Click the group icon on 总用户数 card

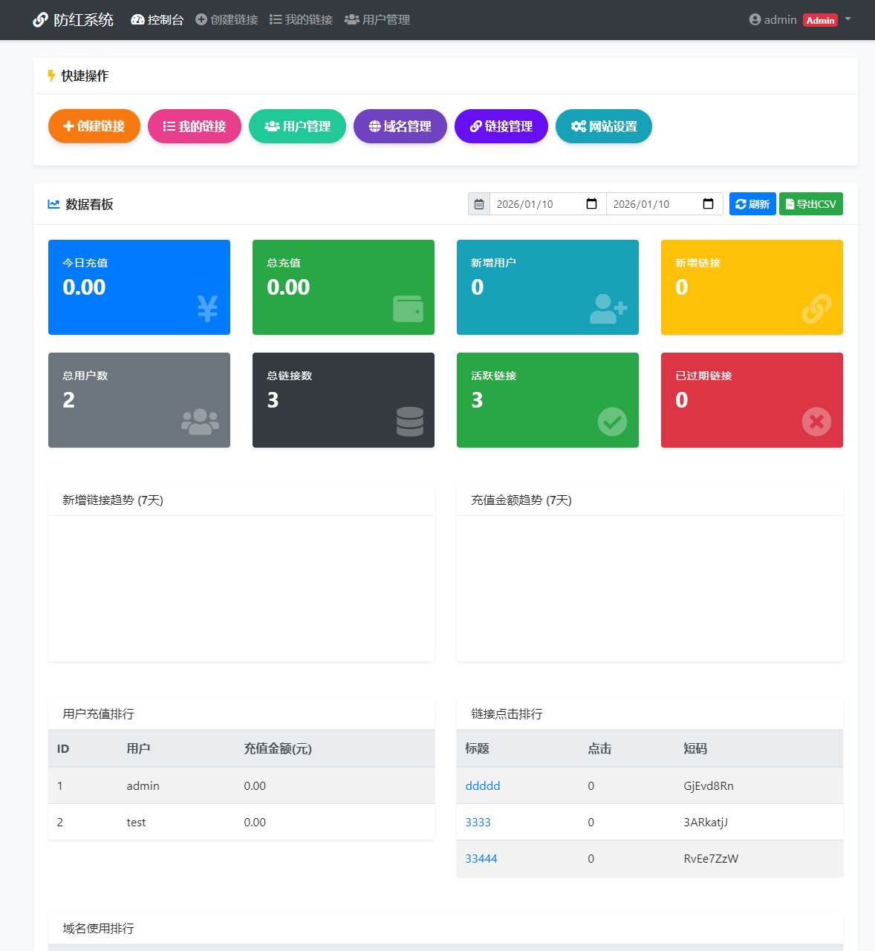[x=200, y=422]
